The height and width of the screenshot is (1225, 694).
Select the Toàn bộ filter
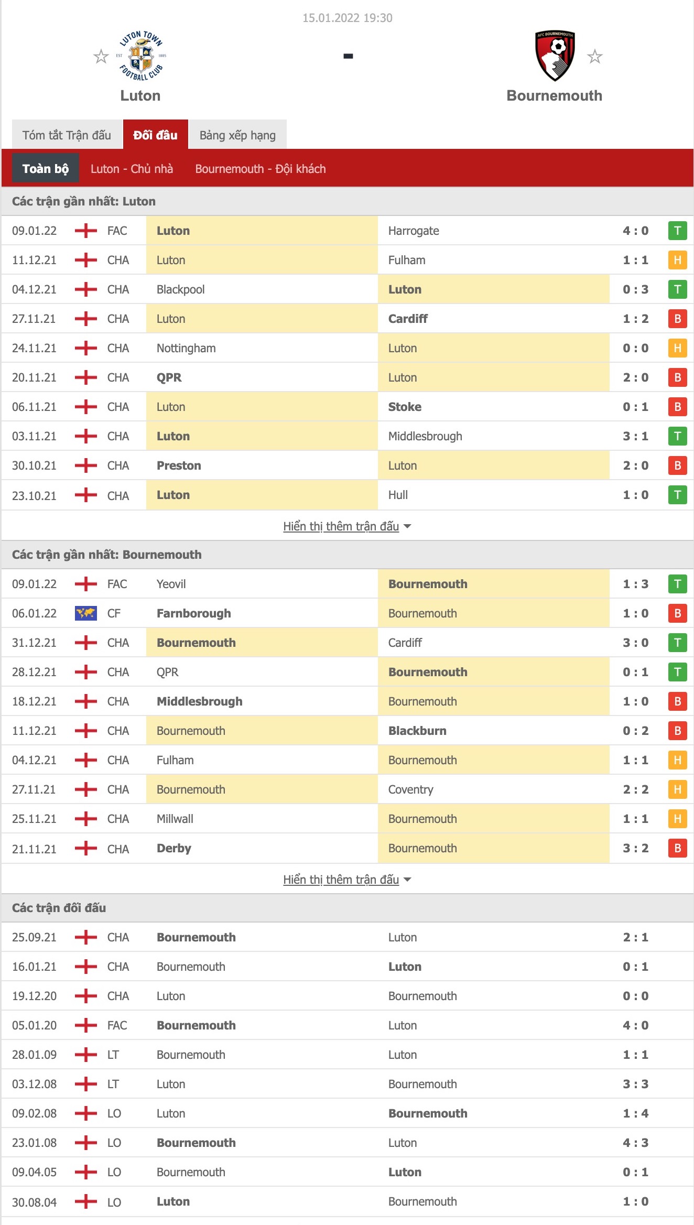46,168
